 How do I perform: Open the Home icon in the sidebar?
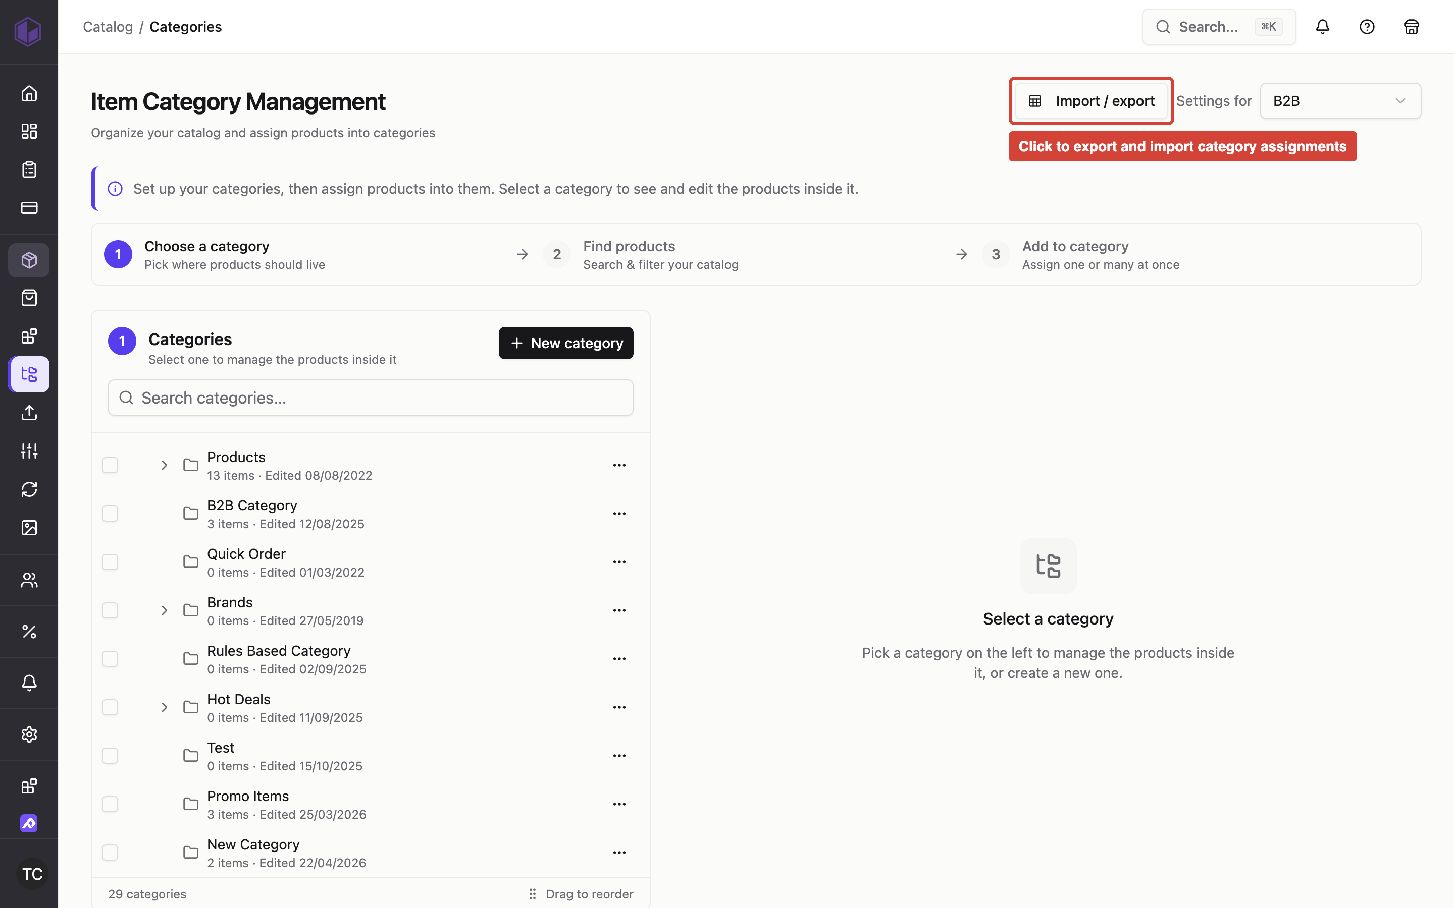click(29, 94)
